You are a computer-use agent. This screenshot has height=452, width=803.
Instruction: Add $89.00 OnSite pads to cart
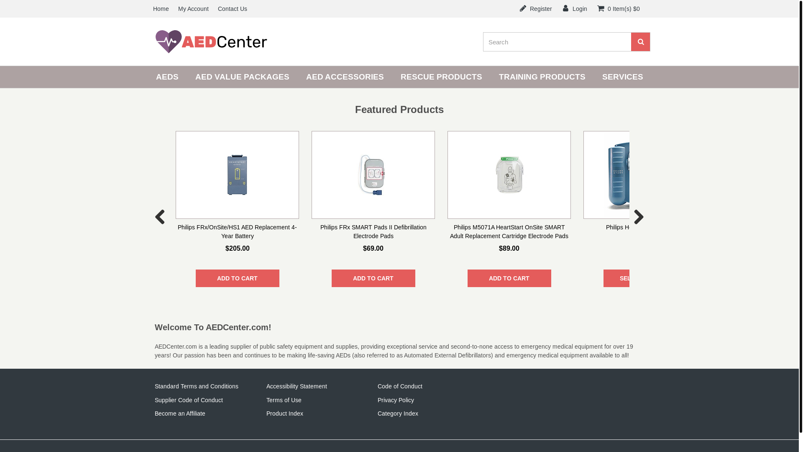point(509,278)
